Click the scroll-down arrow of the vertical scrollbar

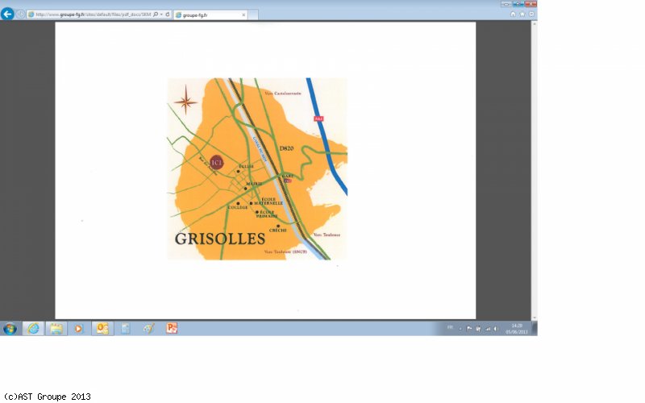[x=534, y=317]
